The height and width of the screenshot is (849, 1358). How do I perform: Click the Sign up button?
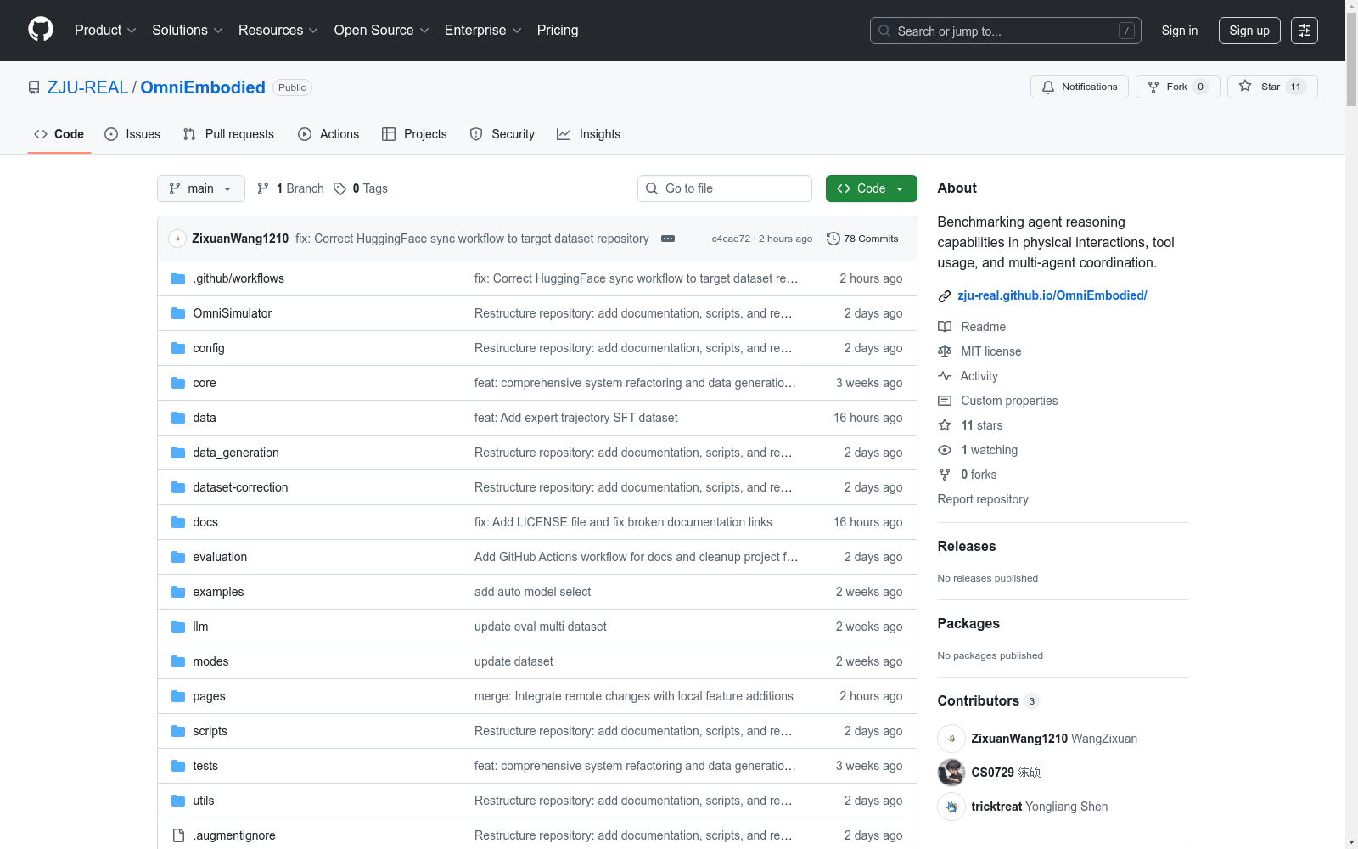1249,31
